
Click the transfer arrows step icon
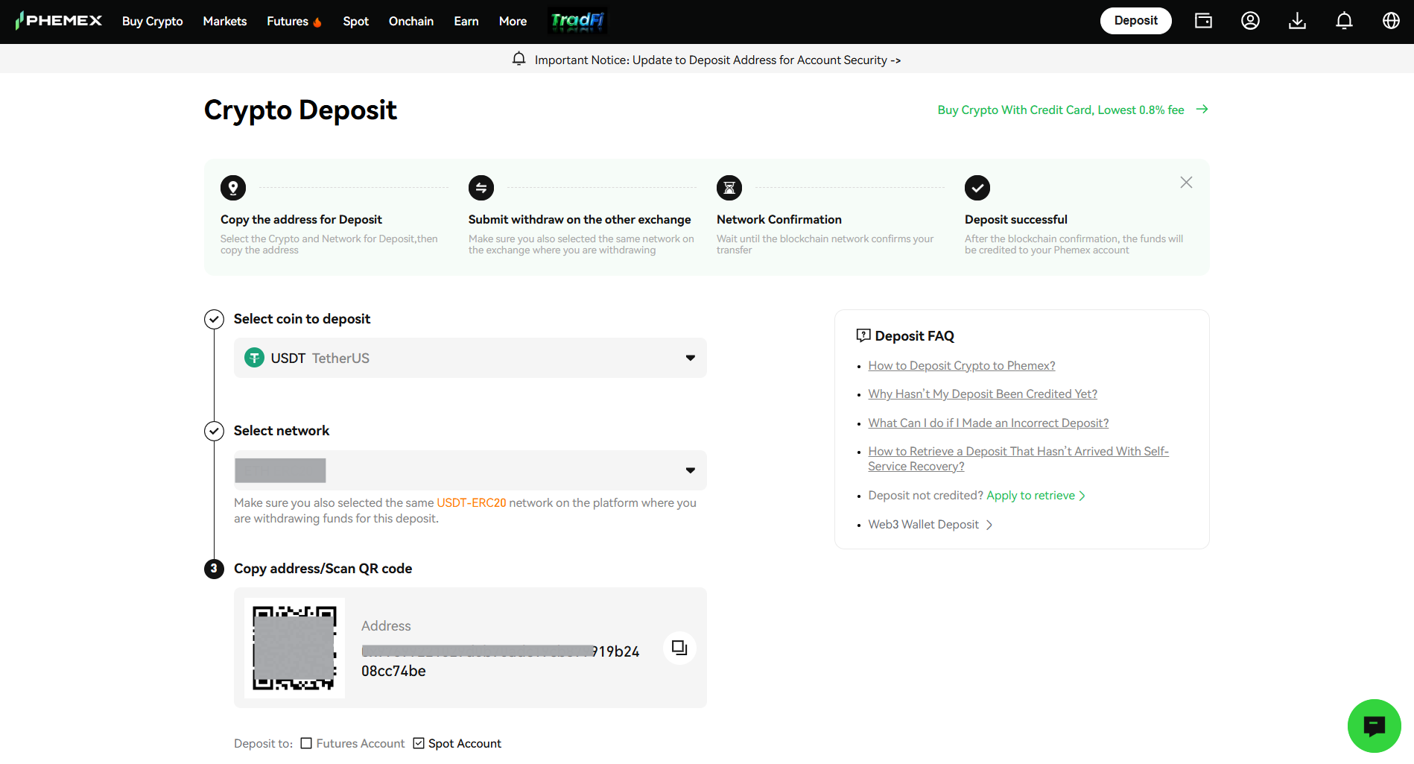coord(481,188)
